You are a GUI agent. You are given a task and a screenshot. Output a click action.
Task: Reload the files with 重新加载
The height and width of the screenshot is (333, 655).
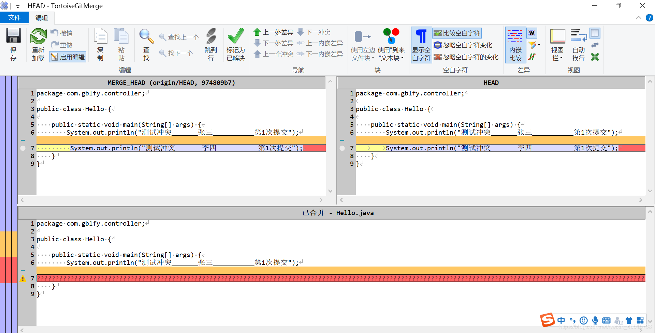pos(38,44)
